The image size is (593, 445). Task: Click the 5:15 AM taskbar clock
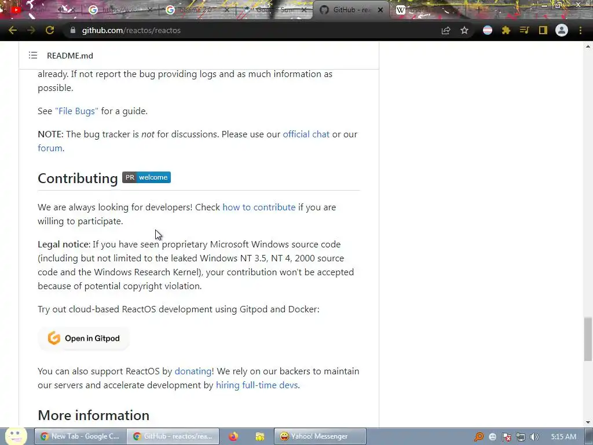click(563, 436)
